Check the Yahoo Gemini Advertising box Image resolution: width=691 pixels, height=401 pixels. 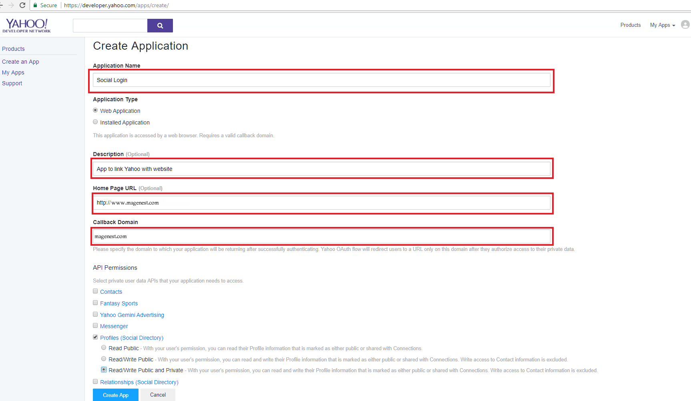pyautogui.click(x=95, y=315)
